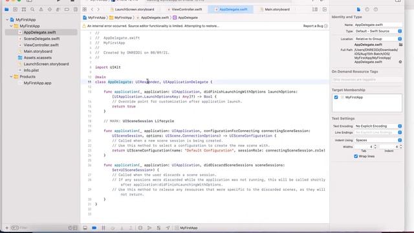Open LaunchScreen.storyboard in navigator
Image resolution: width=414 pixels, height=233 pixels.
(46, 64)
